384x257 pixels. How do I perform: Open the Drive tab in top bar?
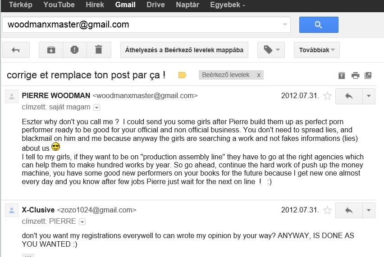coord(155,5)
